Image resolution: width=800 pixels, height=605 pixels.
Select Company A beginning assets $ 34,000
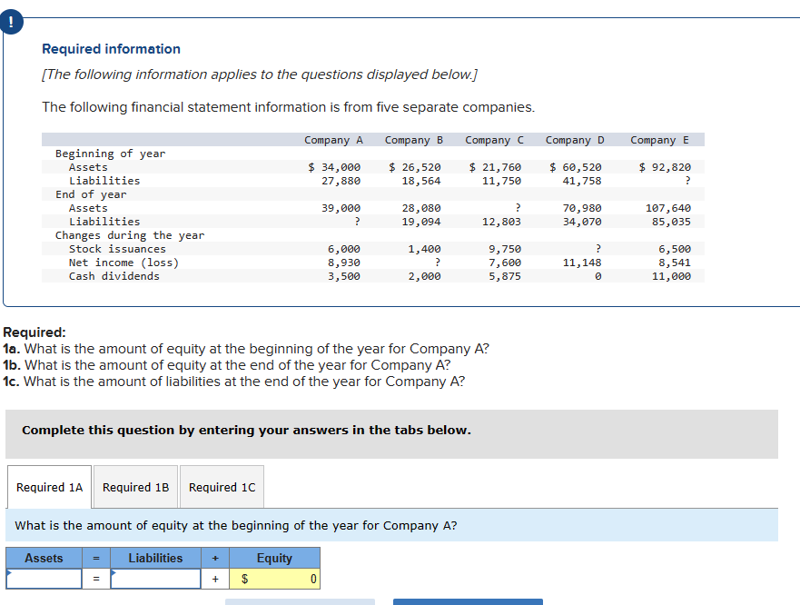334,167
